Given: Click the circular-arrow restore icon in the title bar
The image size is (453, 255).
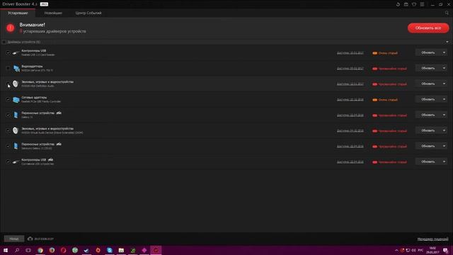Looking at the screenshot, I should pyautogui.click(x=398, y=4).
